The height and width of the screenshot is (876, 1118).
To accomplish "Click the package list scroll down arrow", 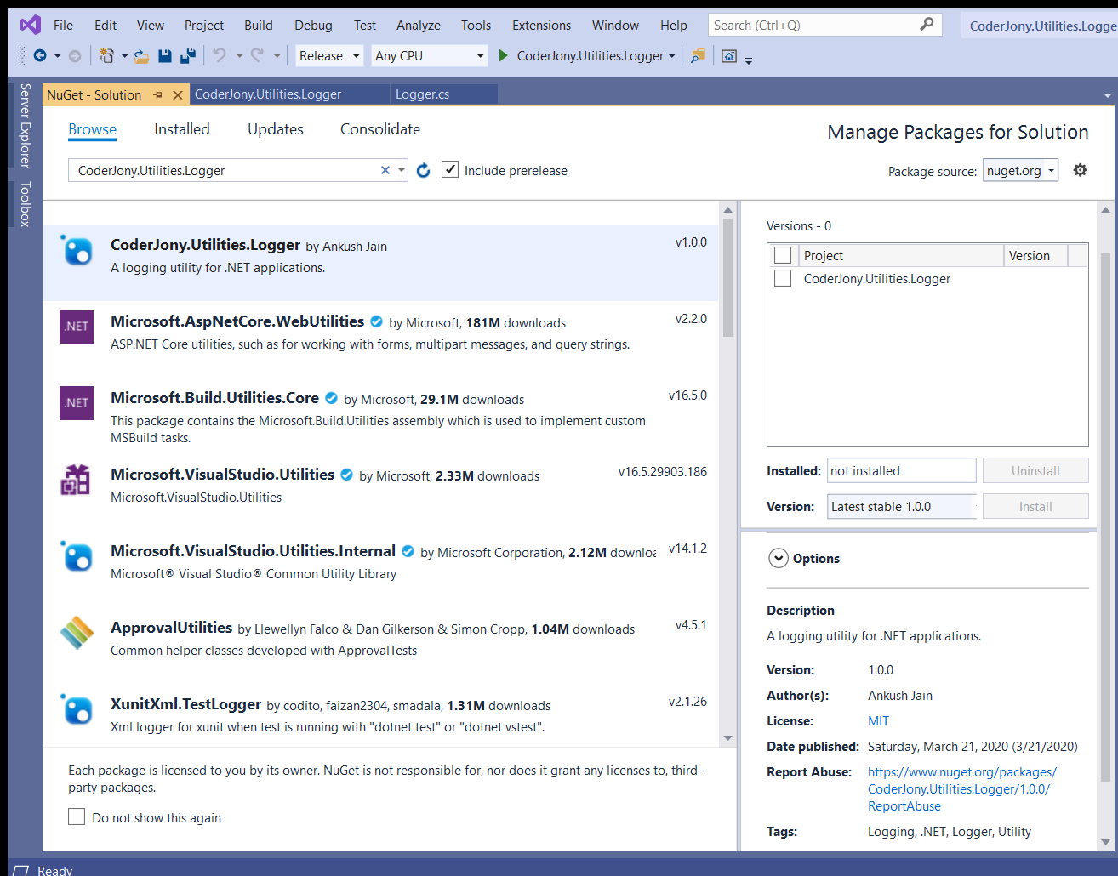I will [727, 738].
